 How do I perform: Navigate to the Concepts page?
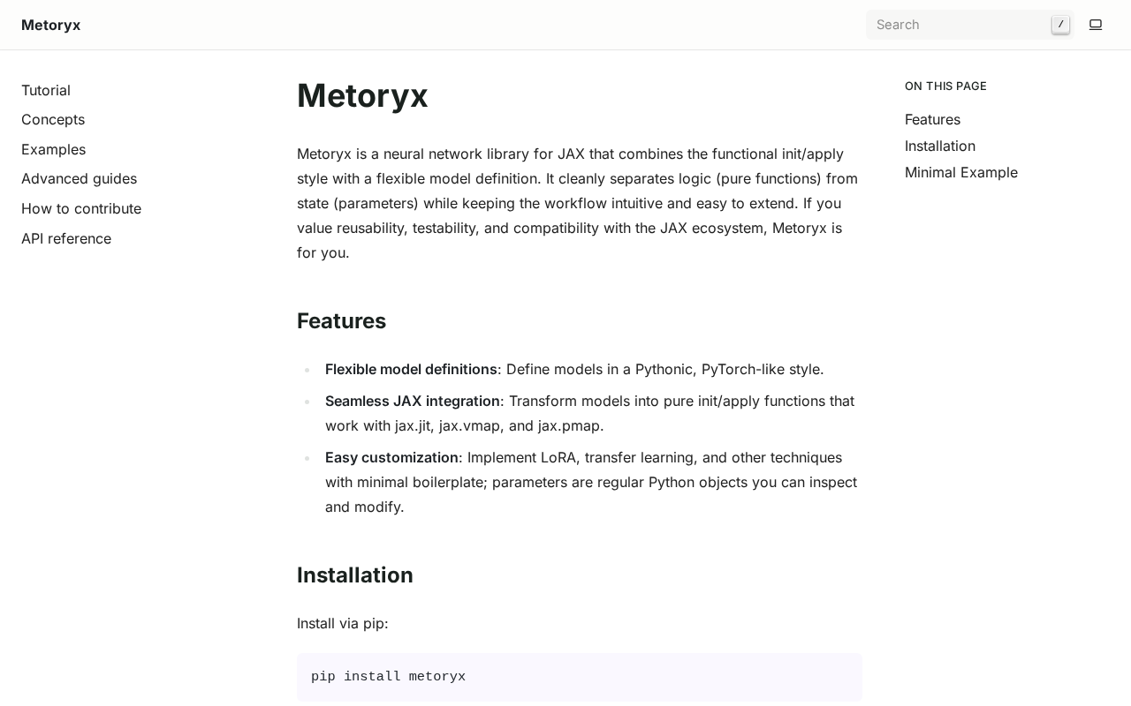[x=53, y=119]
